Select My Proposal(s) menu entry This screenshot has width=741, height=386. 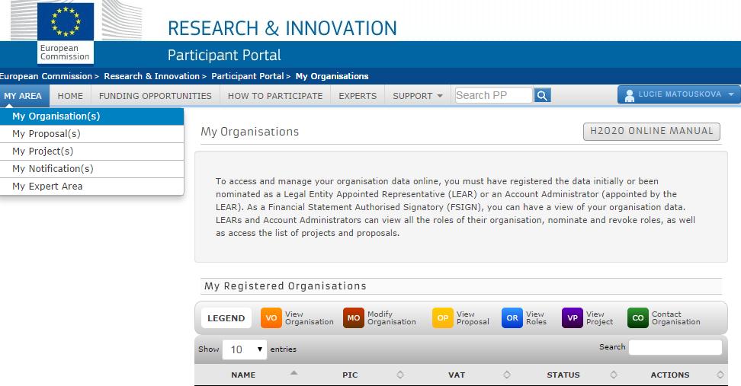point(91,133)
